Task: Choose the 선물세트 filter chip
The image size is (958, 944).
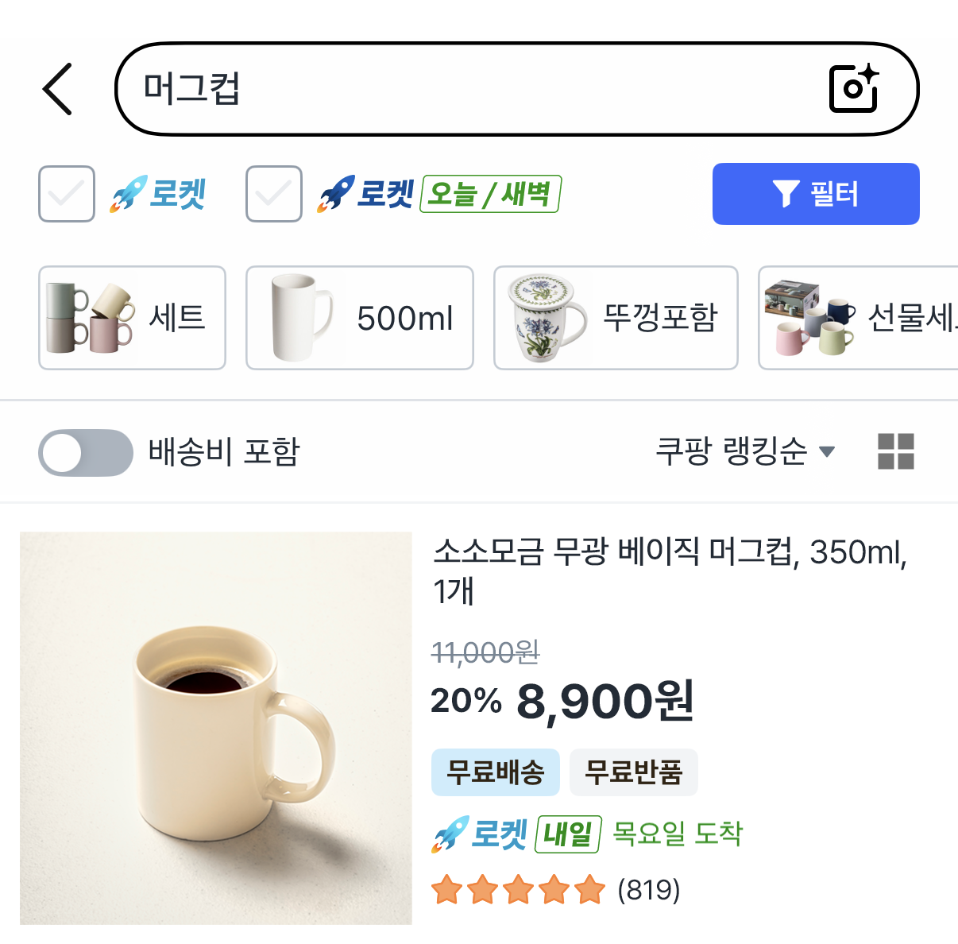Action: (x=859, y=318)
